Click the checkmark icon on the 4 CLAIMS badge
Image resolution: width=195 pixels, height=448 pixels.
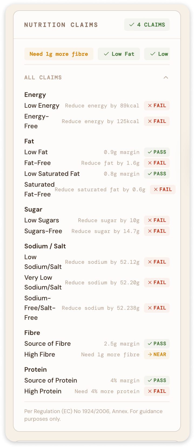[x=132, y=25]
